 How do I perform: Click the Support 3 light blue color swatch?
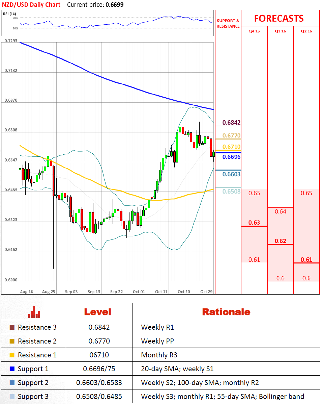click(12, 397)
